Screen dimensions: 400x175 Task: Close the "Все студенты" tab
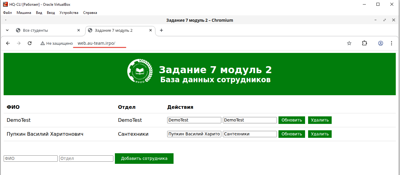coord(79,30)
